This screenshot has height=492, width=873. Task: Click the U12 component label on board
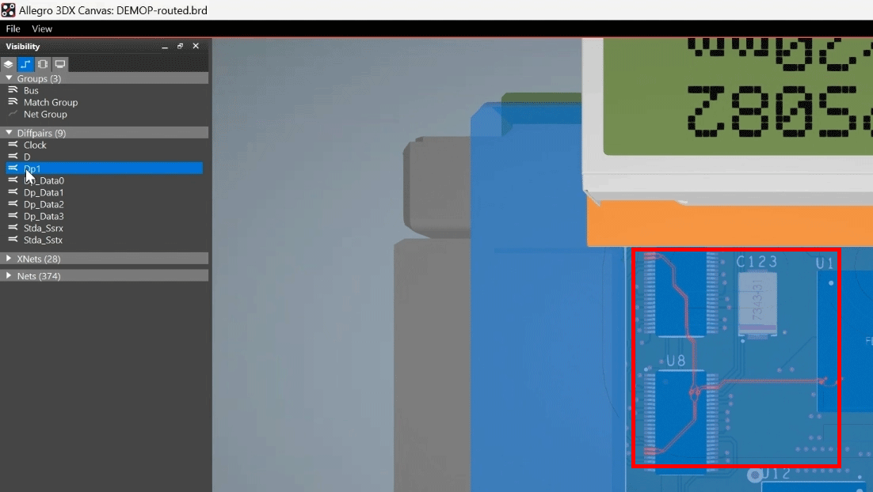[776, 475]
